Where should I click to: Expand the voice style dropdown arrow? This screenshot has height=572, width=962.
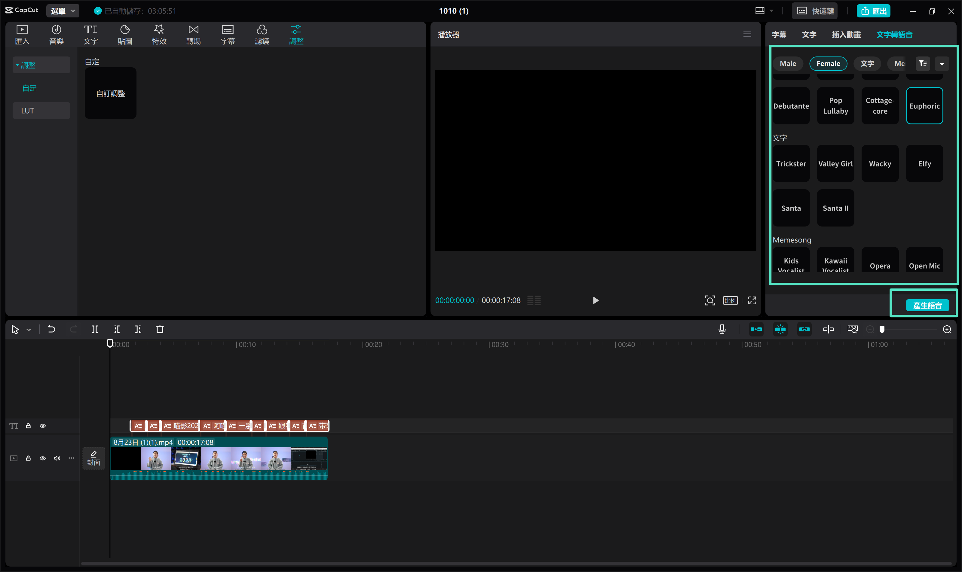point(942,63)
